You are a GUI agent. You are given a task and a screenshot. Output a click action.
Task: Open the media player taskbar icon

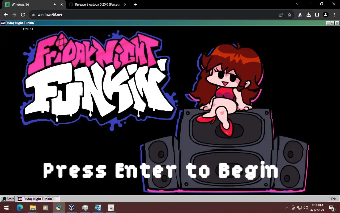45,208
